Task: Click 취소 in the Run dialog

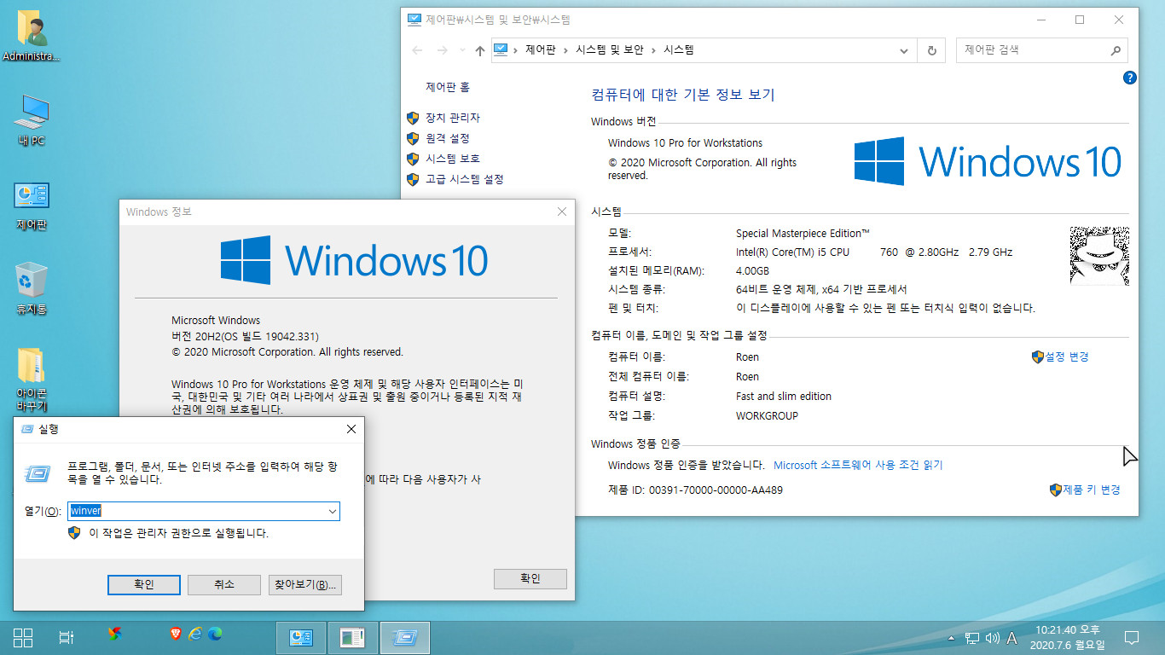Action: point(223,584)
